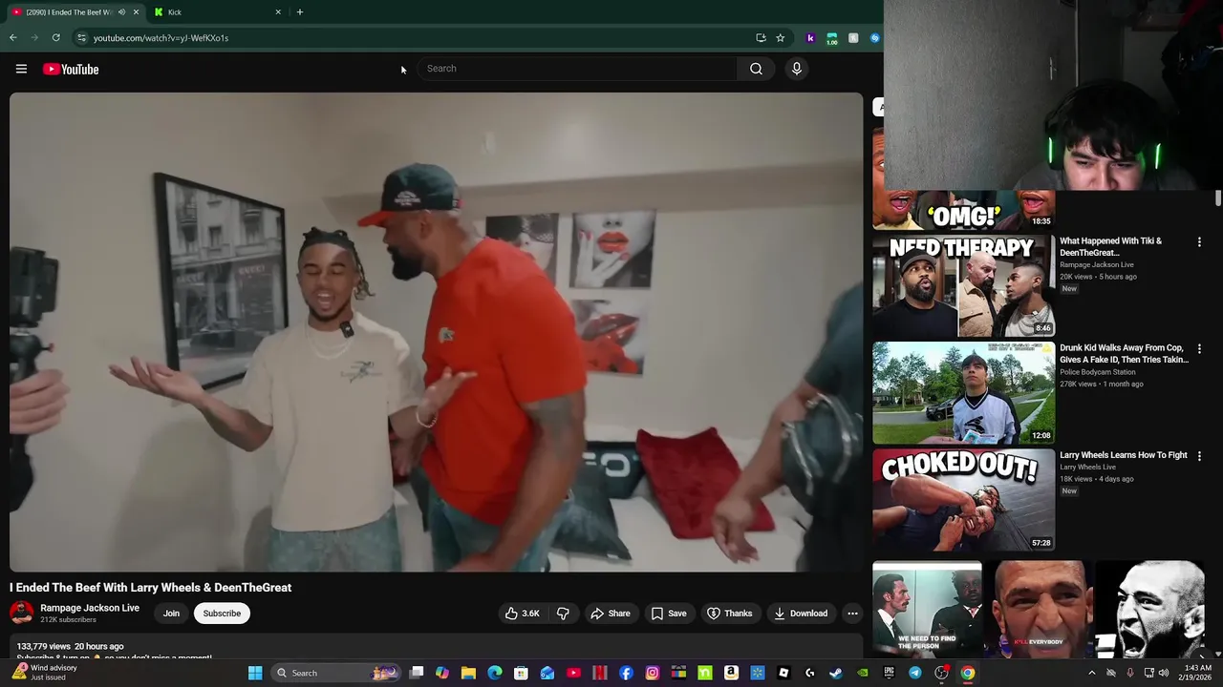Send a Thanks to the creator

[729, 614]
